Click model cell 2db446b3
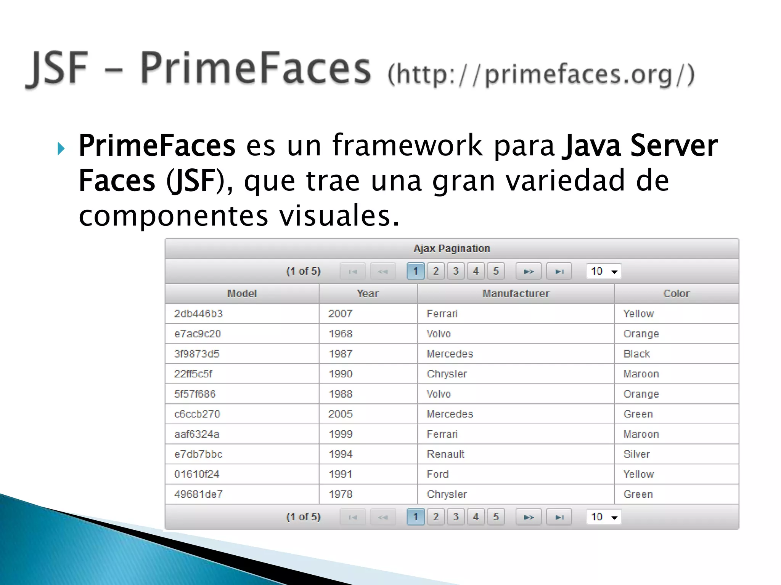781x585 pixels. click(242, 314)
